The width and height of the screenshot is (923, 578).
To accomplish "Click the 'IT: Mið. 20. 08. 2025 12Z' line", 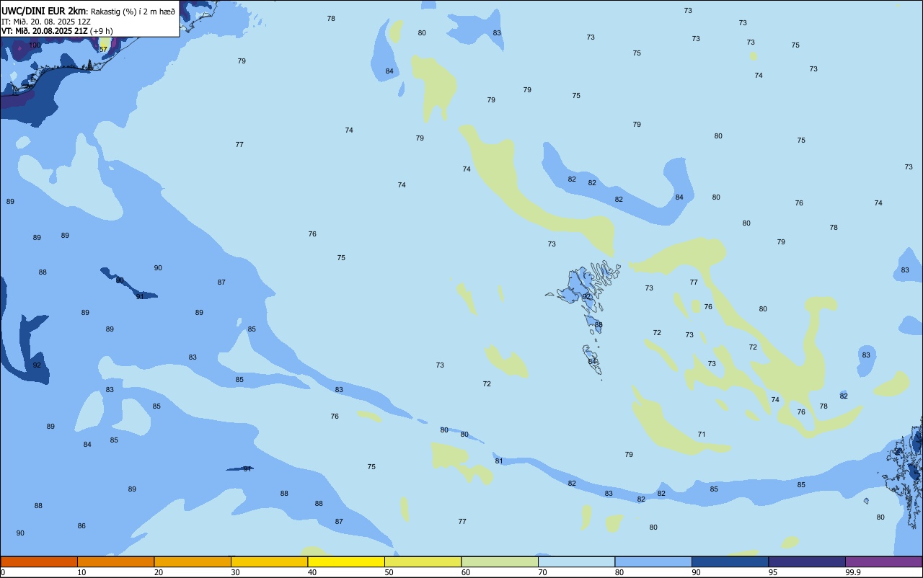I will click(46, 21).
